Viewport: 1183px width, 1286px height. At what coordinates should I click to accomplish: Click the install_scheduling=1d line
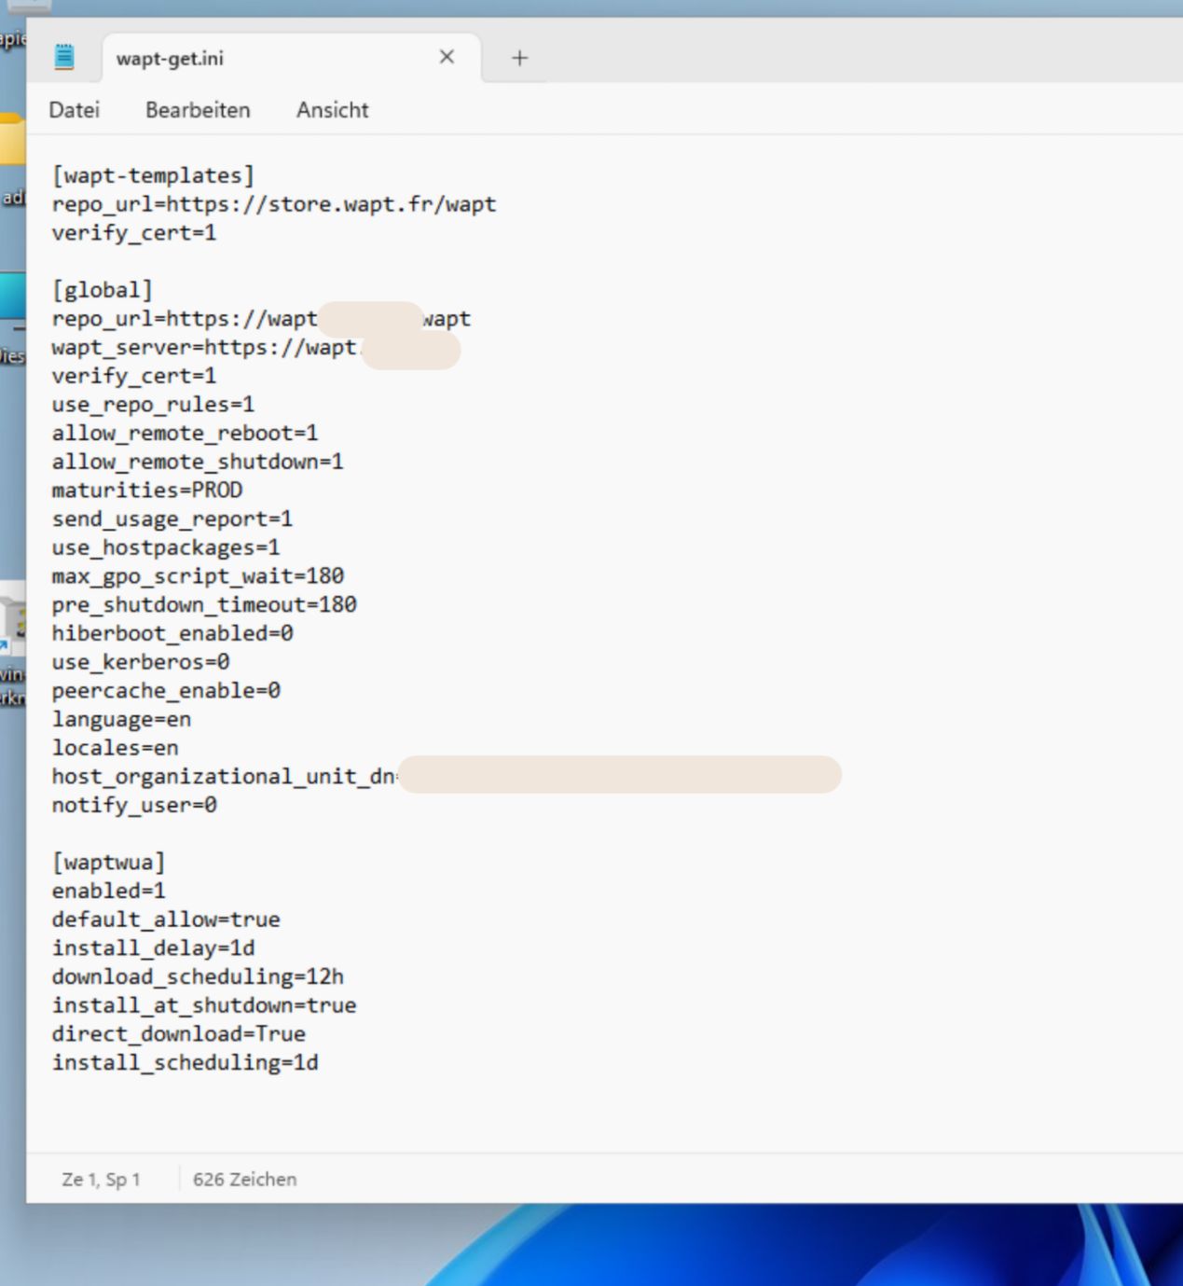(x=185, y=1062)
